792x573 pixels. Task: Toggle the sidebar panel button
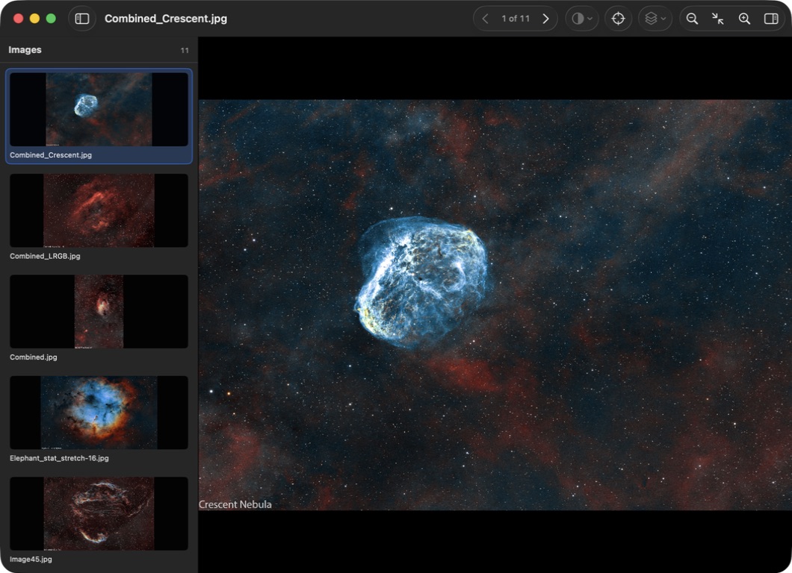(82, 19)
